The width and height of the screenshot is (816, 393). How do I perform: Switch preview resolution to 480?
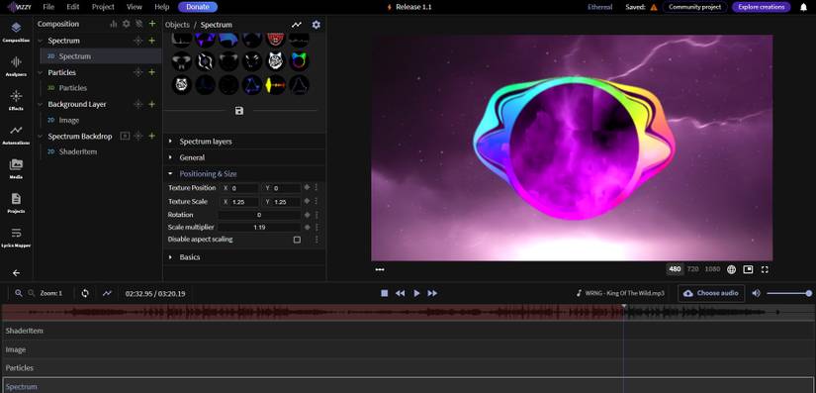click(675, 269)
